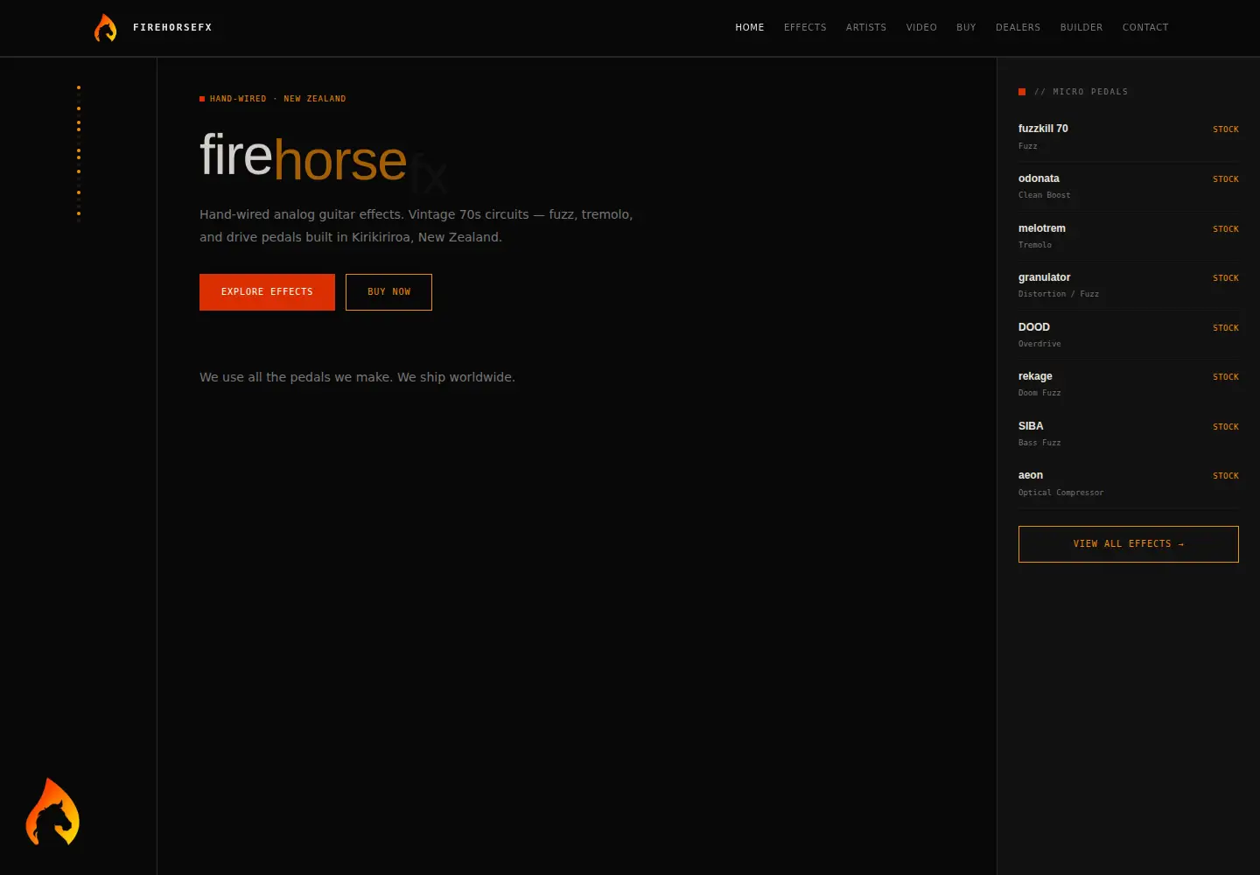Select the odonata Clean Boost pedal
The height and width of the screenshot is (875, 1260).
coord(1129,186)
